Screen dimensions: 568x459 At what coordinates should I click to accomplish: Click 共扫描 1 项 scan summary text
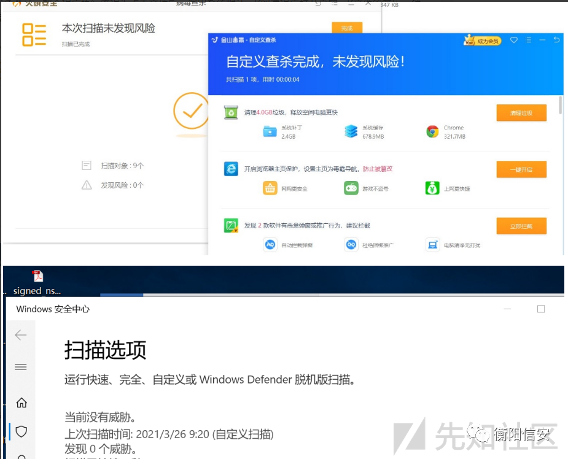(x=263, y=80)
